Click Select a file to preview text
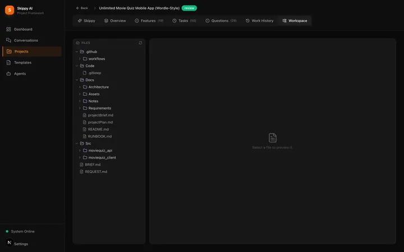Screen dimensions: 404x252 click(272, 148)
